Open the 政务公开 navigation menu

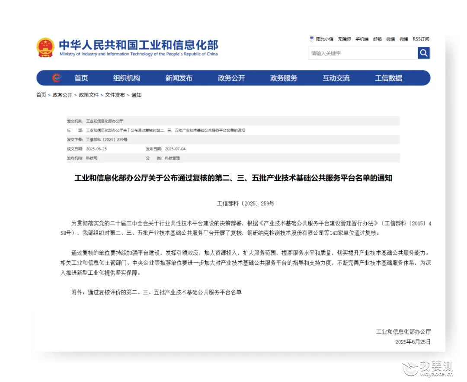pyautogui.click(x=231, y=78)
